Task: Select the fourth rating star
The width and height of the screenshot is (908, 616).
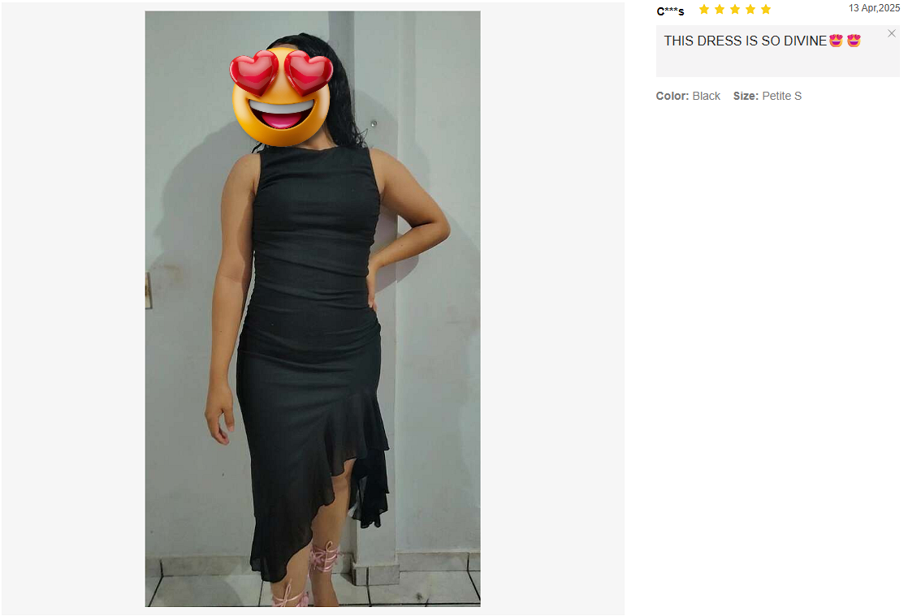Action: click(x=750, y=9)
